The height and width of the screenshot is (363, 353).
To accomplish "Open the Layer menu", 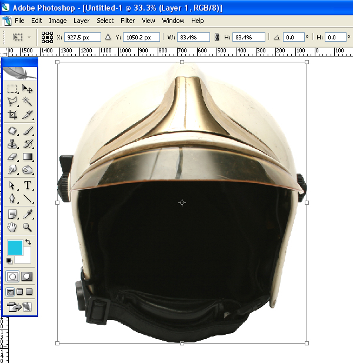I will point(81,21).
